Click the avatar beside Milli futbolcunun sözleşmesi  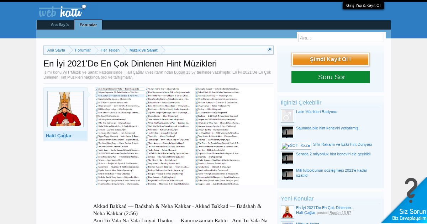coord(288,175)
